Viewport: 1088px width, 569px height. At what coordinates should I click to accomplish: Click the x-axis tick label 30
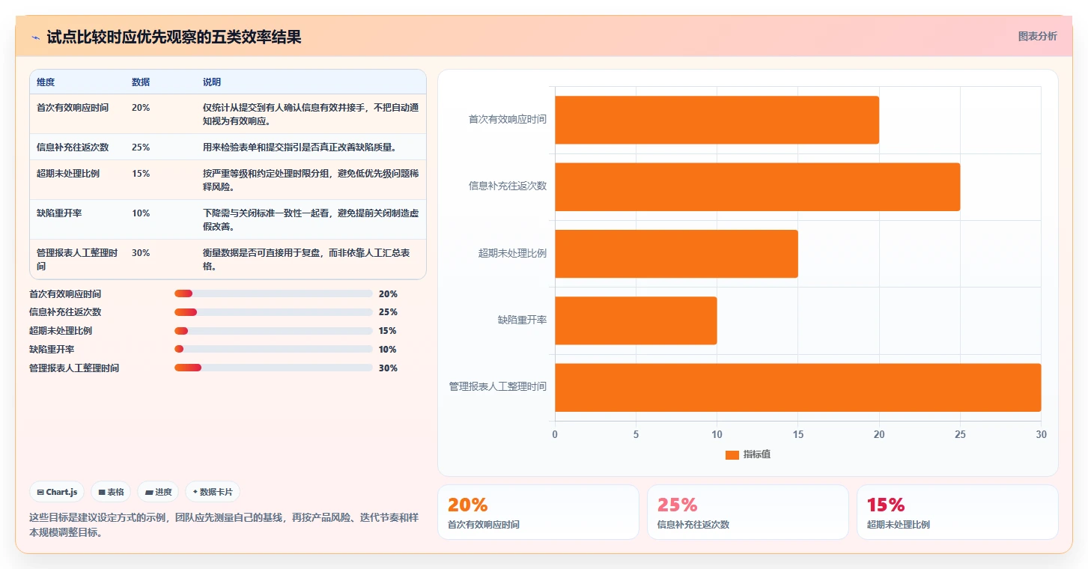point(1041,435)
